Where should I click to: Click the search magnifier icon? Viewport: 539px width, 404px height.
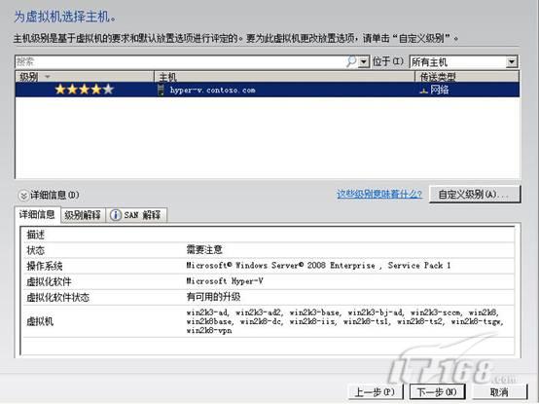coord(351,62)
